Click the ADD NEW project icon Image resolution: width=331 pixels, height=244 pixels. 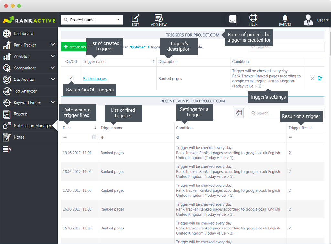point(158,20)
